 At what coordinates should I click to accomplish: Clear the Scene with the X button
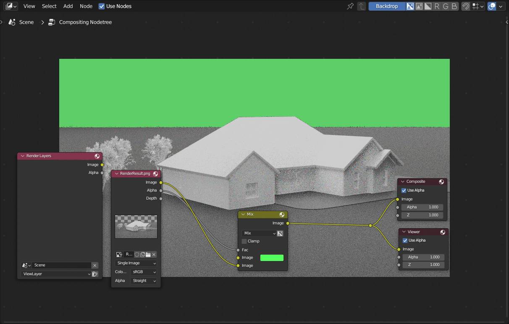[x=95, y=265]
